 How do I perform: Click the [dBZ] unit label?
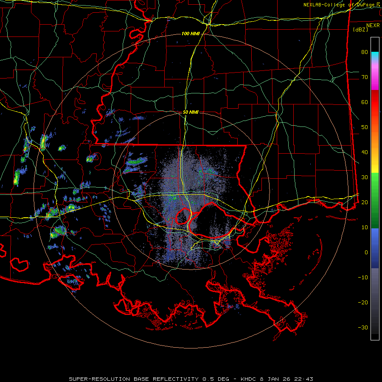(360, 29)
